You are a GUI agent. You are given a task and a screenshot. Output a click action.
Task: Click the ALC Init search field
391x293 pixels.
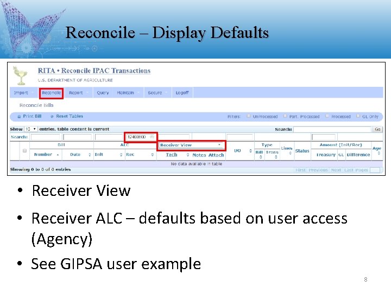tap(109, 137)
